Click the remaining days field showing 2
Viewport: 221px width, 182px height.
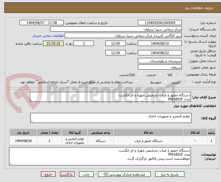[x=84, y=43]
